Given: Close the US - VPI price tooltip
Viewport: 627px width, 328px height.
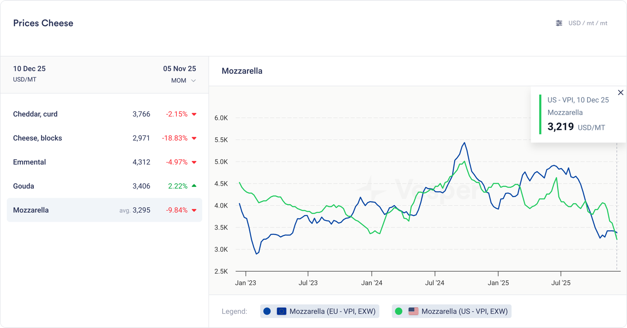Looking at the screenshot, I should pyautogui.click(x=620, y=93).
